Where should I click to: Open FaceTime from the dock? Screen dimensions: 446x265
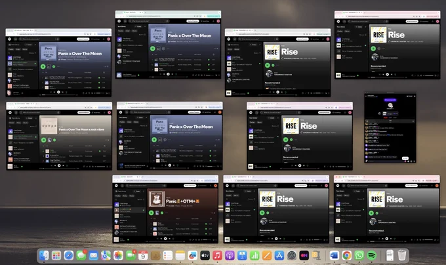[131, 255]
